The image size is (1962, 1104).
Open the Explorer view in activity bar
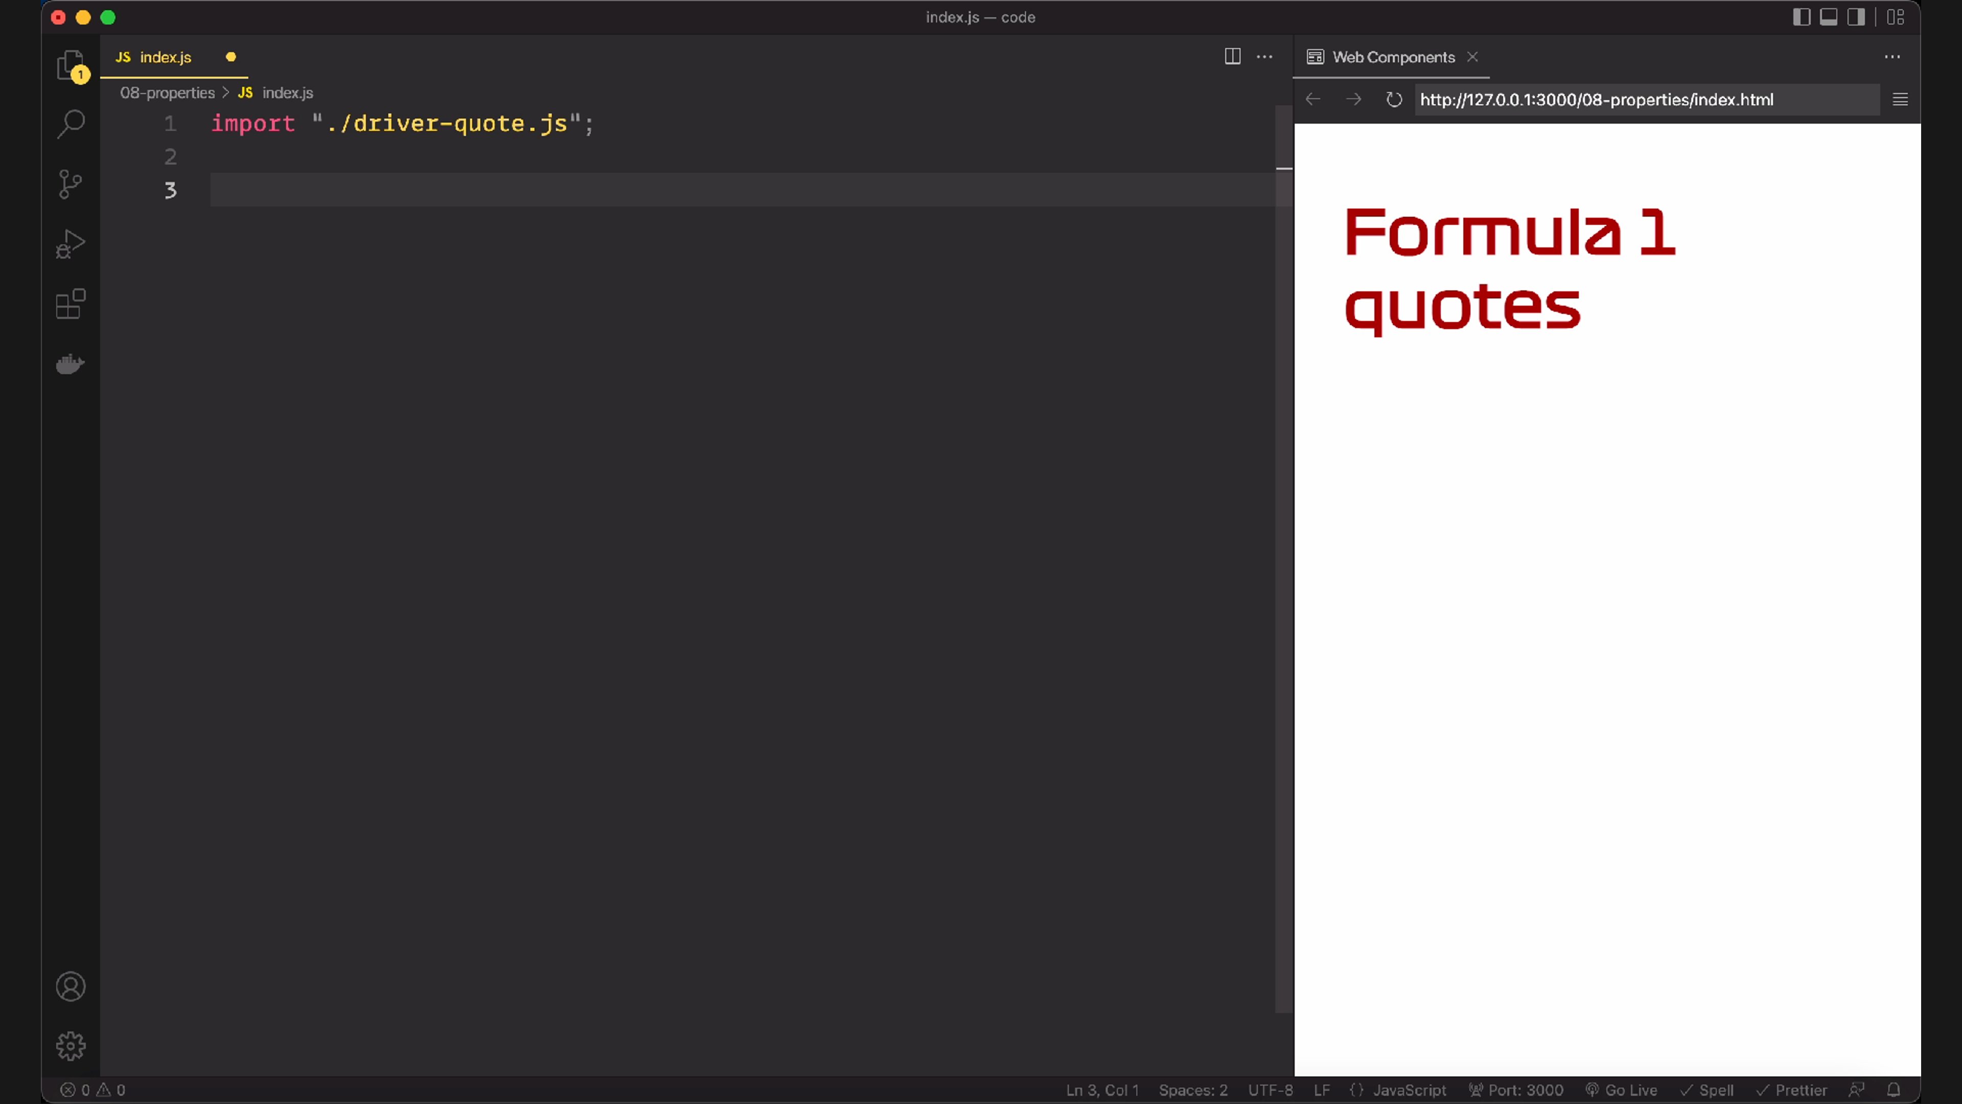70,65
